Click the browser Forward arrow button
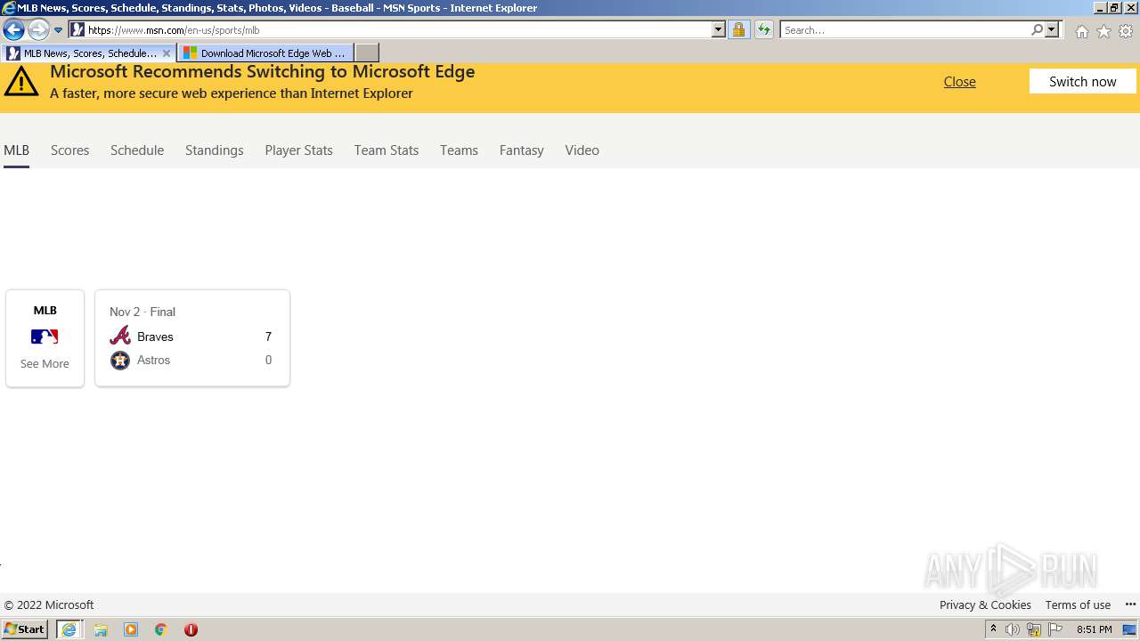1140x641 pixels. (x=38, y=29)
